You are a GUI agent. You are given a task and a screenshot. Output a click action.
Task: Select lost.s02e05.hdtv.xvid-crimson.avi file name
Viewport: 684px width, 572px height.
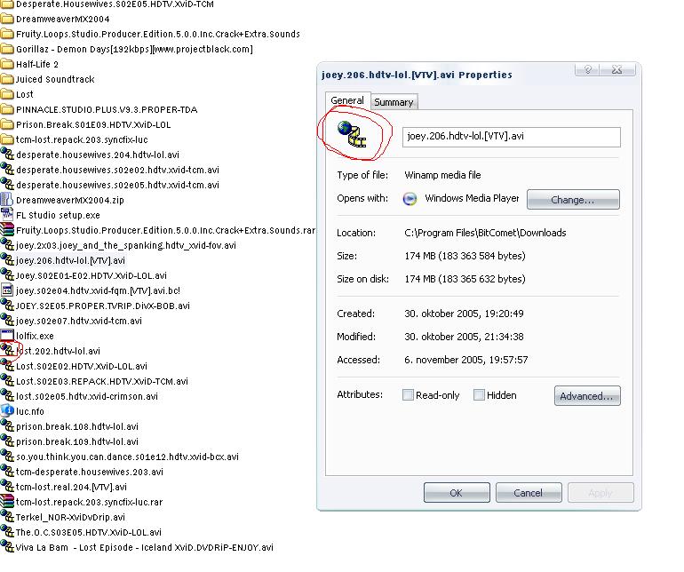[87, 396]
